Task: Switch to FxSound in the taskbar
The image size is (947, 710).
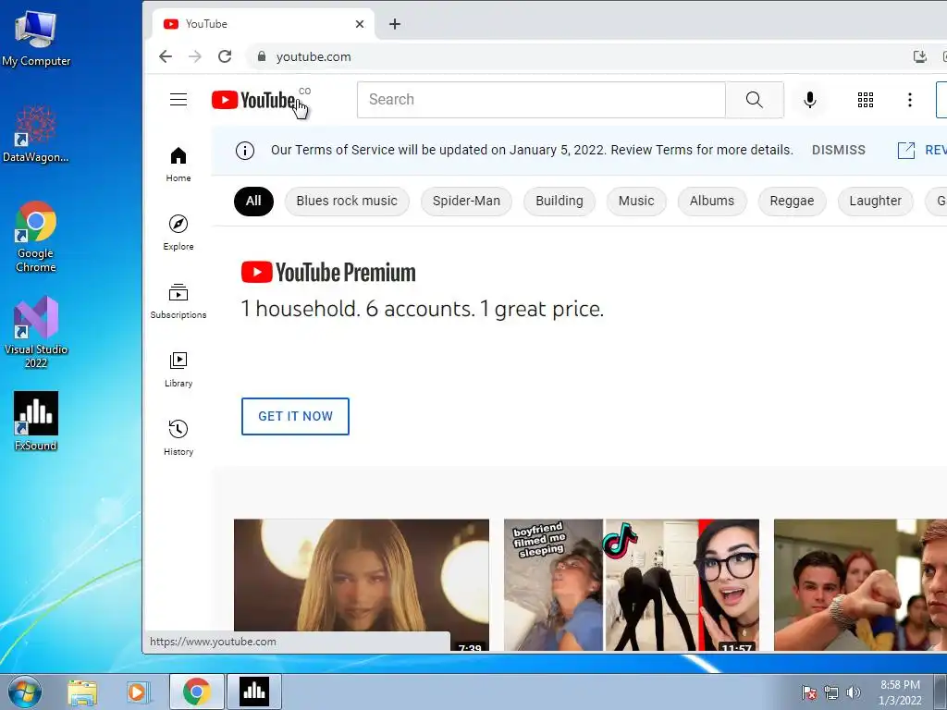Action: coord(253,692)
